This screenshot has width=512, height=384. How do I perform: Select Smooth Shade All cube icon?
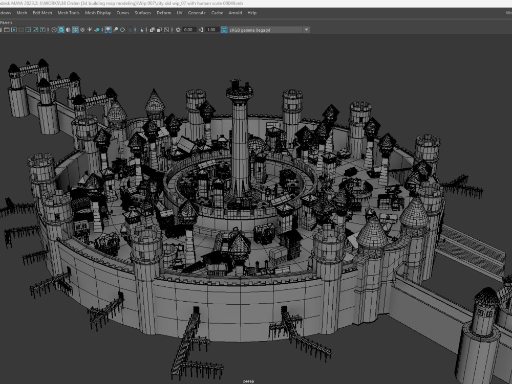[61, 30]
